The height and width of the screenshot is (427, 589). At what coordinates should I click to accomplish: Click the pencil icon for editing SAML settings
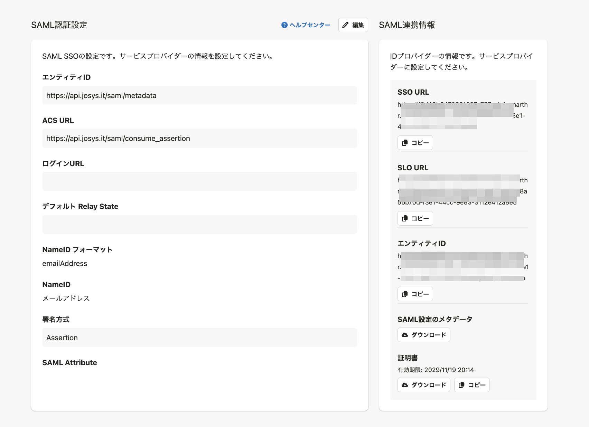(345, 25)
